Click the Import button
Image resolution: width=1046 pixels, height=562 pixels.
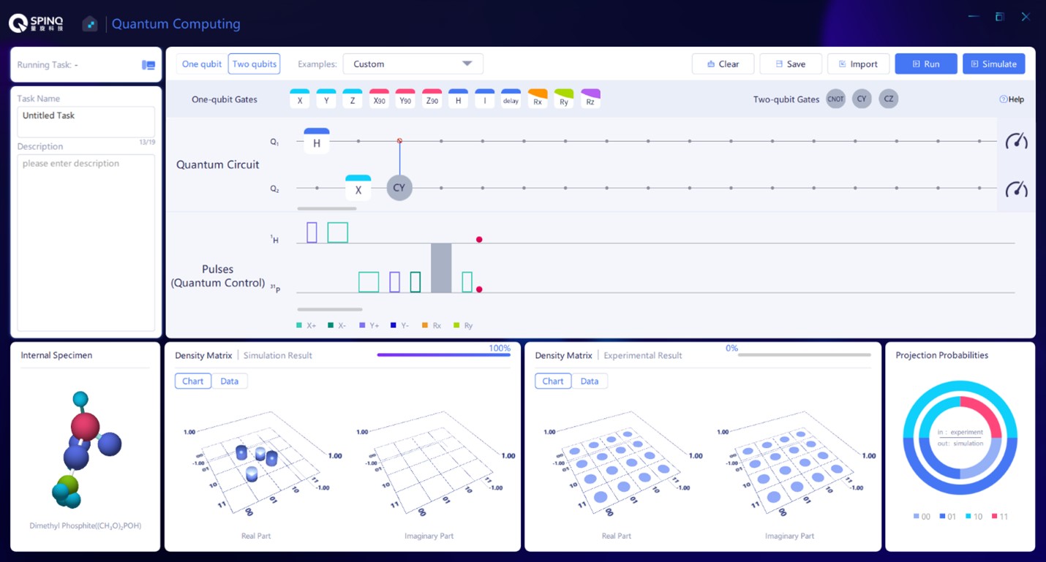point(858,64)
